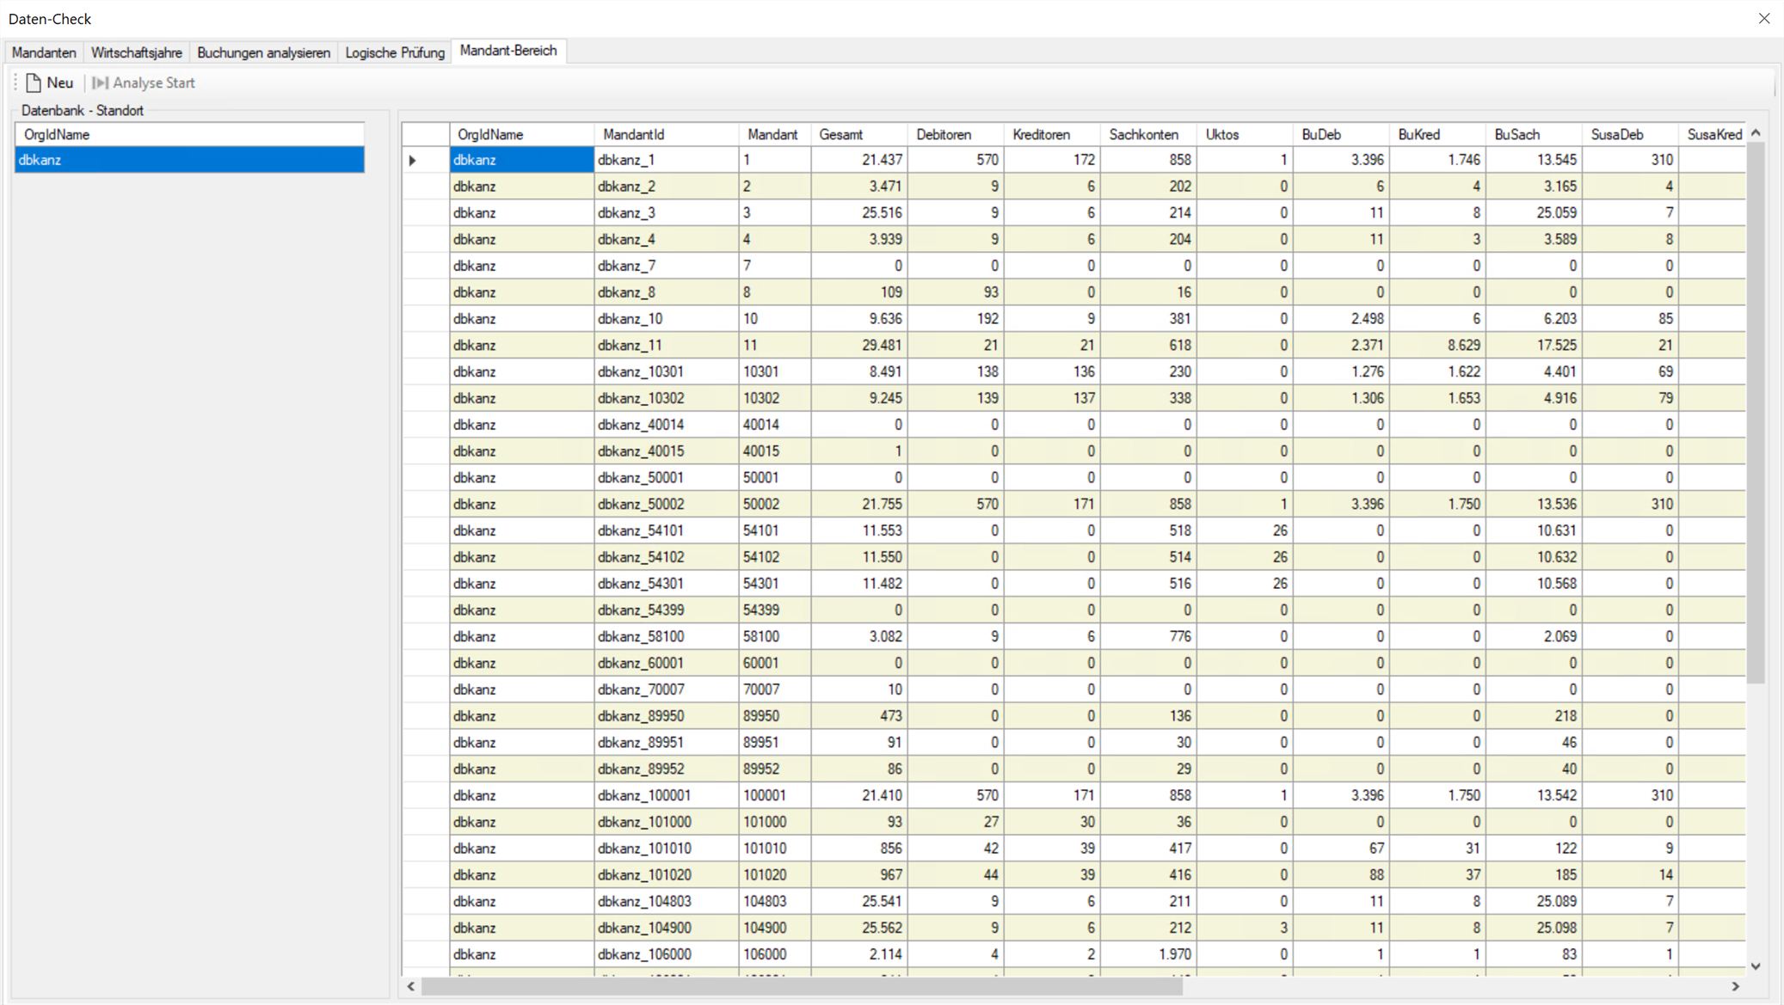Sort by the Gesamt column header
The image size is (1784, 1005).
tap(859, 134)
